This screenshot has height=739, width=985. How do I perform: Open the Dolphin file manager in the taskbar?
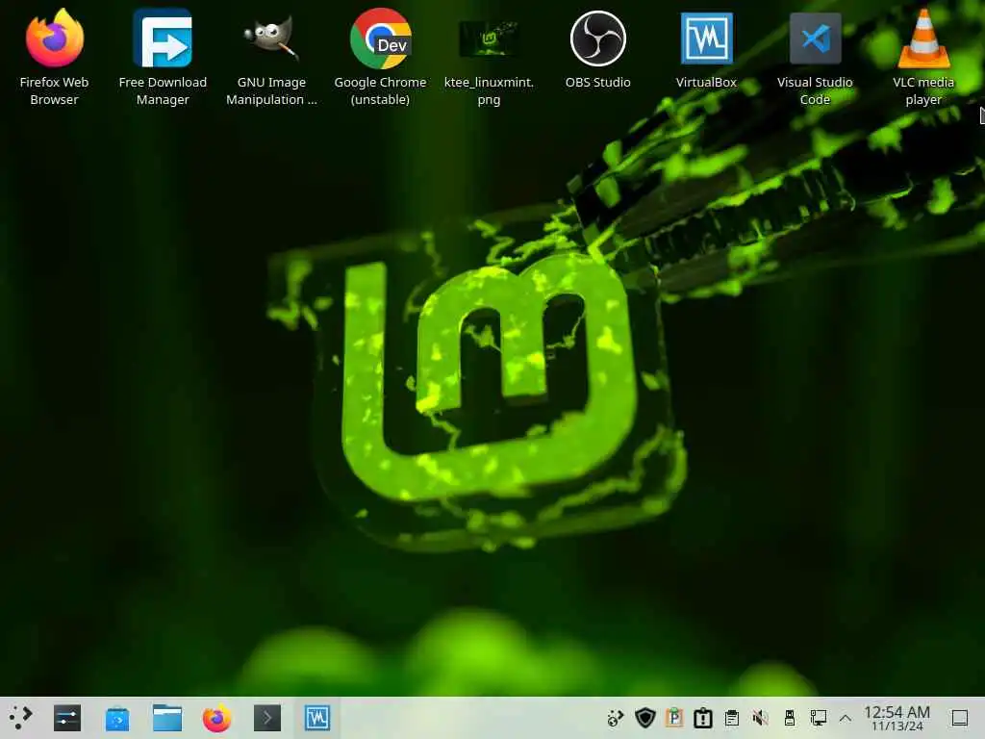pyautogui.click(x=167, y=718)
